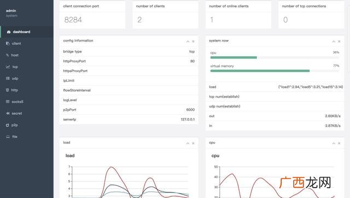Viewport: 350px width, 198px height.
Task: Click the load line chart
Action: [x=129, y=182]
